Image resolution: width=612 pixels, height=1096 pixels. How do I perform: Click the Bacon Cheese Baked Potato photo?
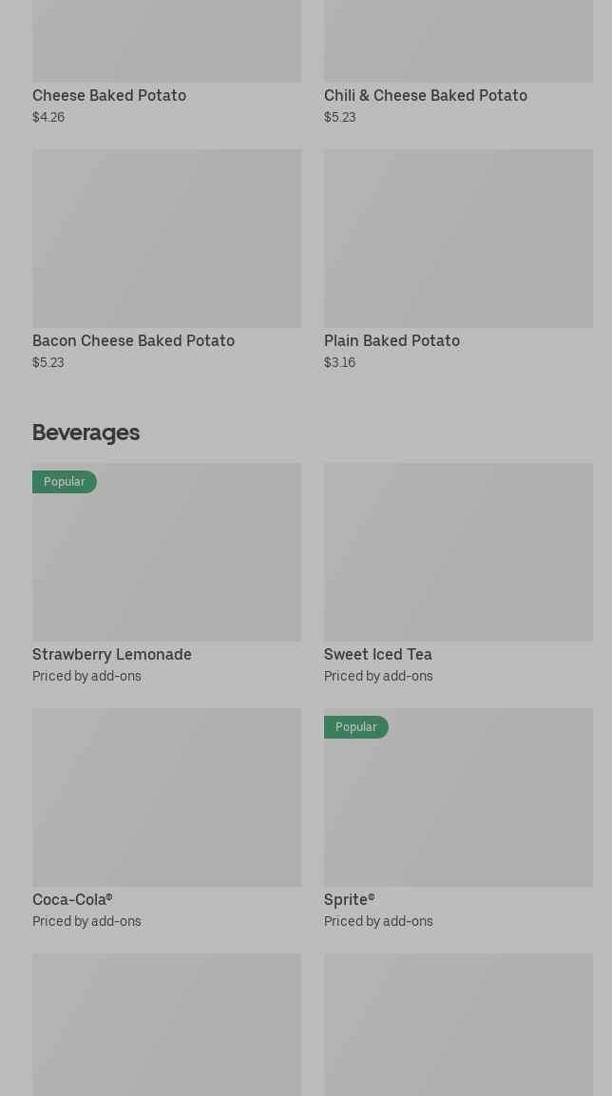(x=166, y=239)
